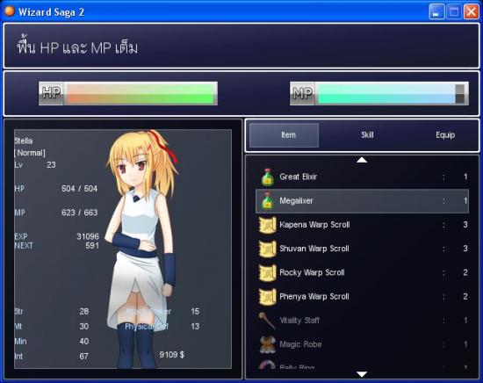Screen dimensions: 483x383
Task: Minimize the Wizard Saga 2 window
Action: 436,11
